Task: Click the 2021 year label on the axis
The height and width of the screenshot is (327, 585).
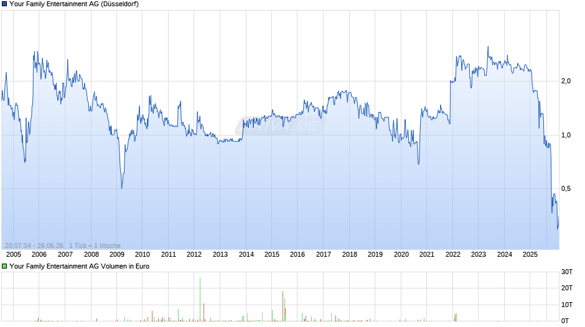Action: click(x=427, y=254)
